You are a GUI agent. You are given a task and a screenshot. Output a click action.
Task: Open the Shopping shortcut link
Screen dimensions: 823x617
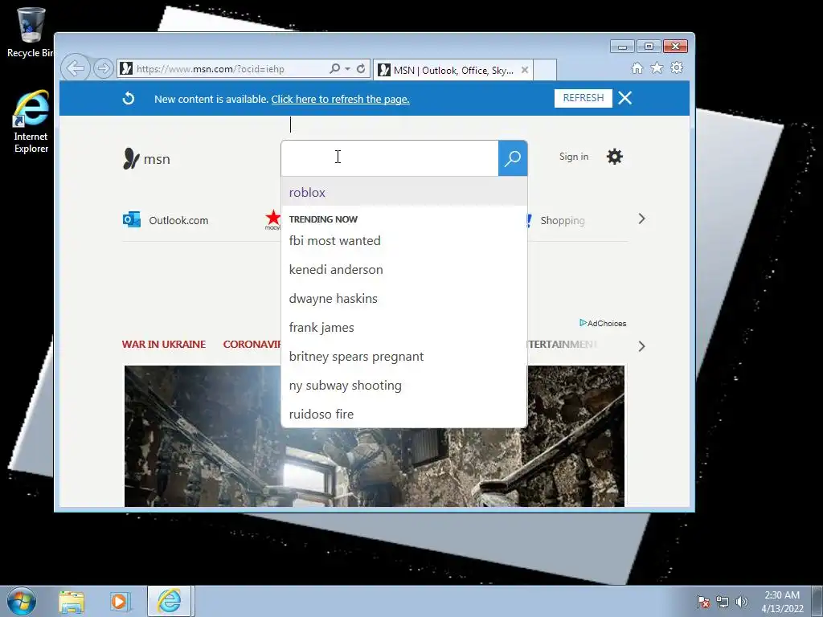pyautogui.click(x=562, y=220)
